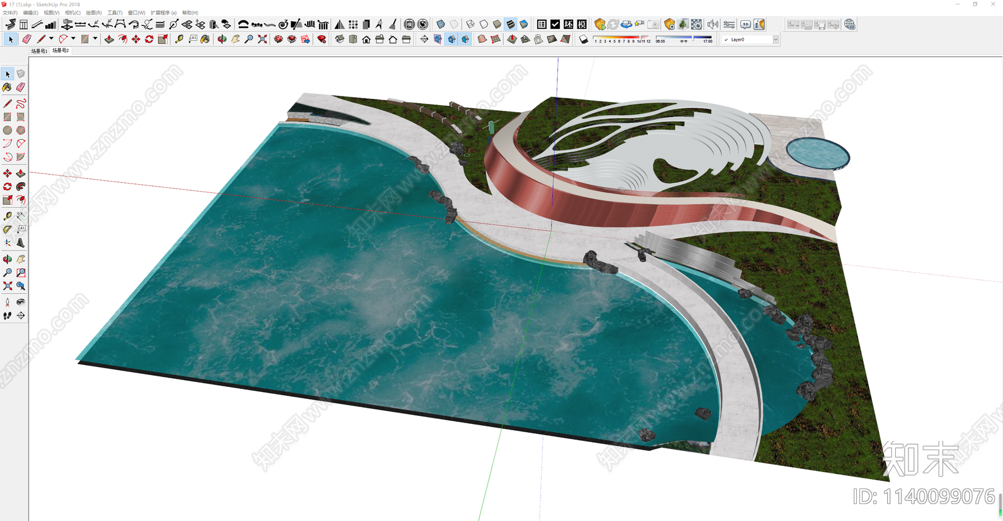
Task: Pick the Circle tool in left toolbar
Action: (8, 130)
